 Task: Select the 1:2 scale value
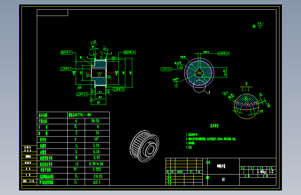271,172
